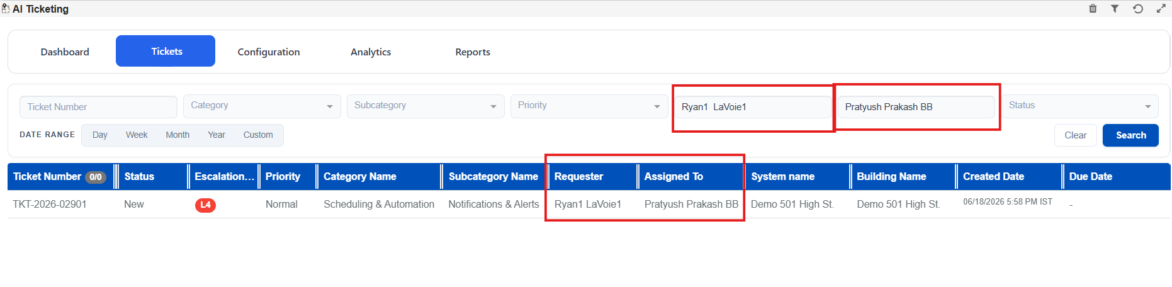
Task: Click the L4 escalation badge
Action: click(x=205, y=205)
